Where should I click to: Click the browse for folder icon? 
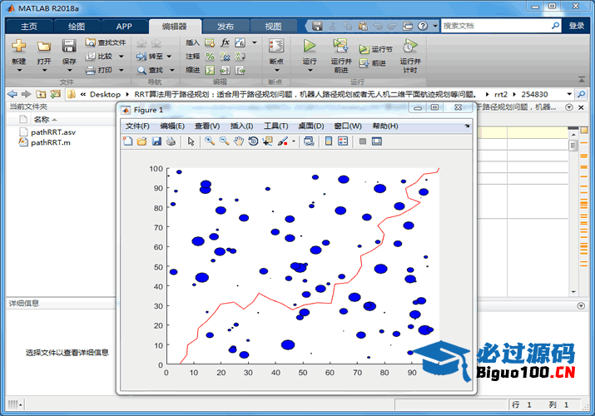tap(56, 94)
